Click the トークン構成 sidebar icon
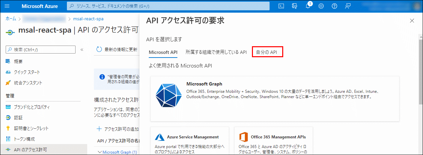This screenshot has width=423, height=155. pyautogui.click(x=8, y=139)
